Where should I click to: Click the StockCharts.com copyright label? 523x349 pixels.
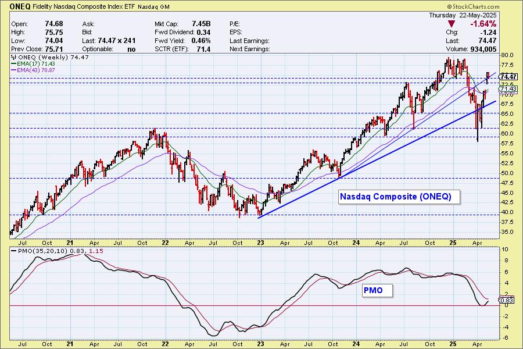[474, 6]
